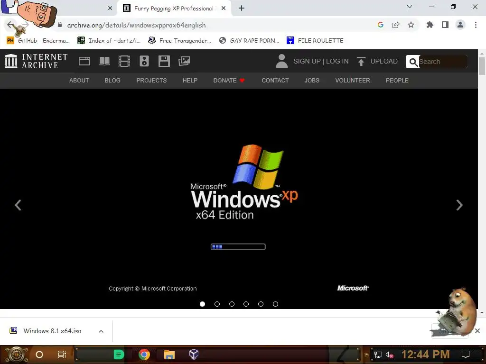Open the Audio speaker icon
486x364 pixels.
144,61
